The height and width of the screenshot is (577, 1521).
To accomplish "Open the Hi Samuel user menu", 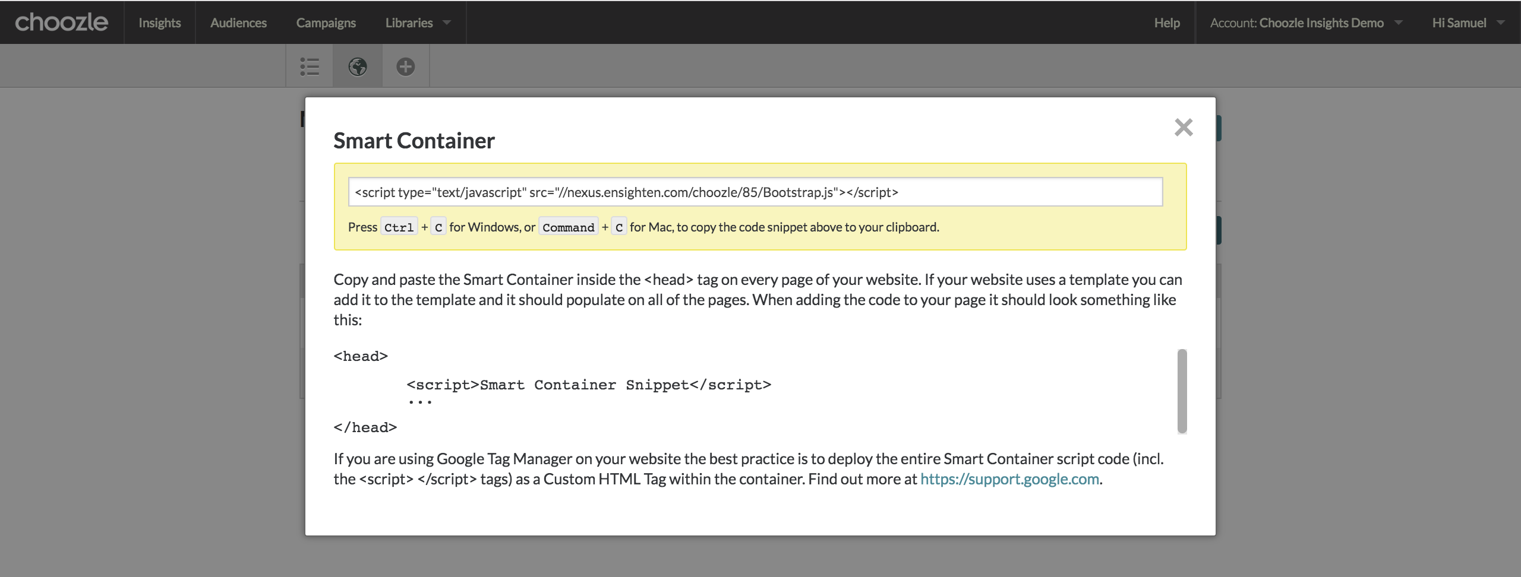I will [x=1469, y=23].
